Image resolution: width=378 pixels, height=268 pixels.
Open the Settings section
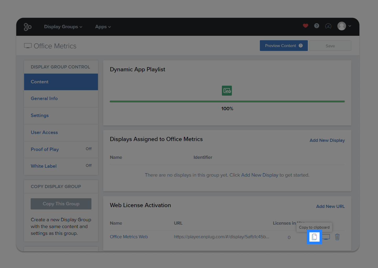tap(61, 115)
